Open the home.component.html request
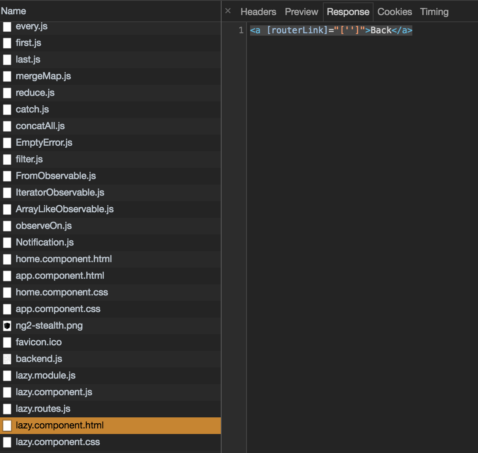The width and height of the screenshot is (478, 453). pos(110,259)
